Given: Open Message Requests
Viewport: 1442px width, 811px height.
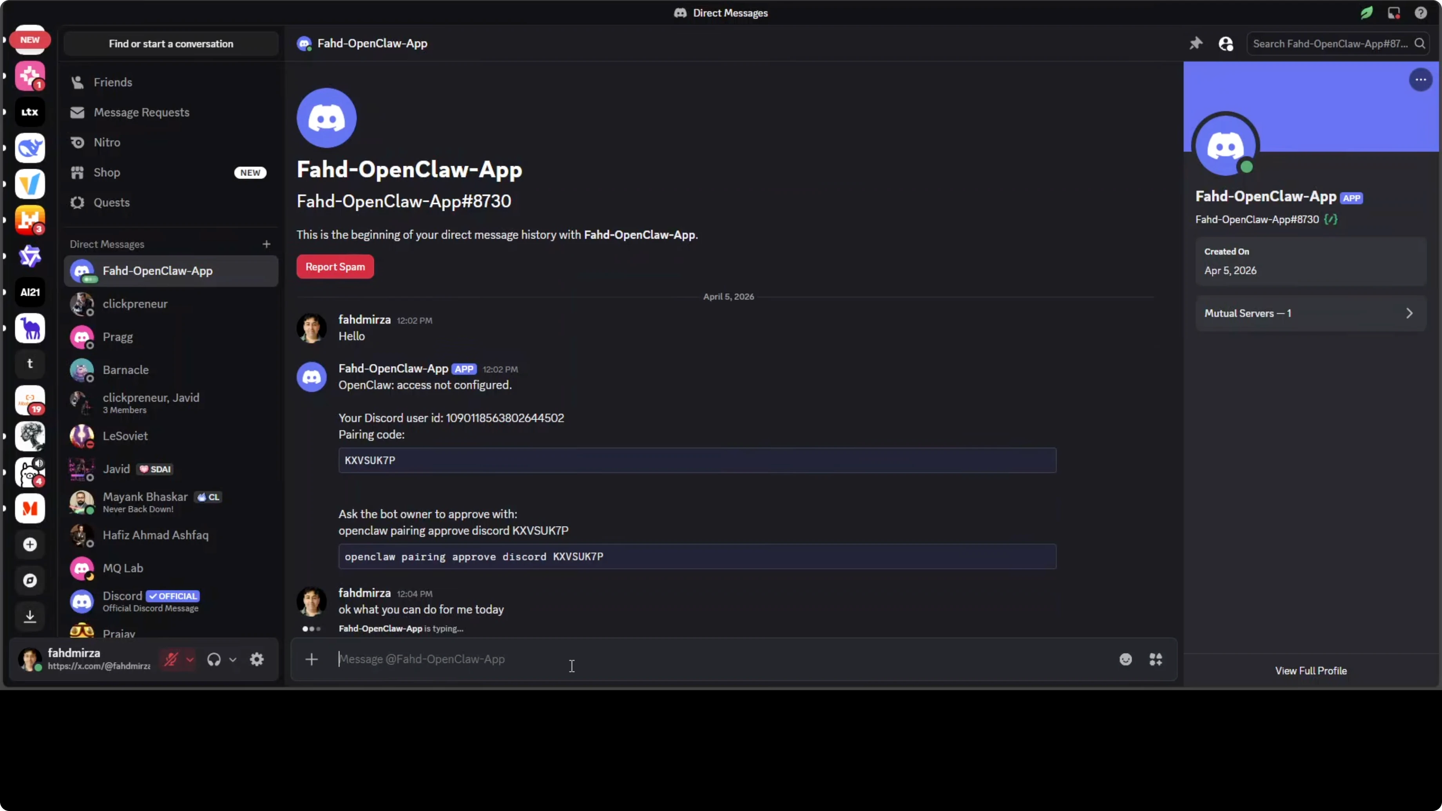Looking at the screenshot, I should point(141,112).
